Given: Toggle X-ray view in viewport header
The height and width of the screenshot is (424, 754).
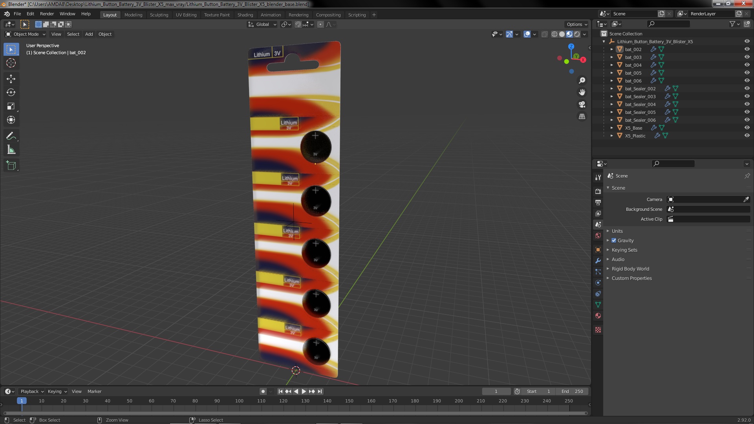Looking at the screenshot, I should click(544, 34).
